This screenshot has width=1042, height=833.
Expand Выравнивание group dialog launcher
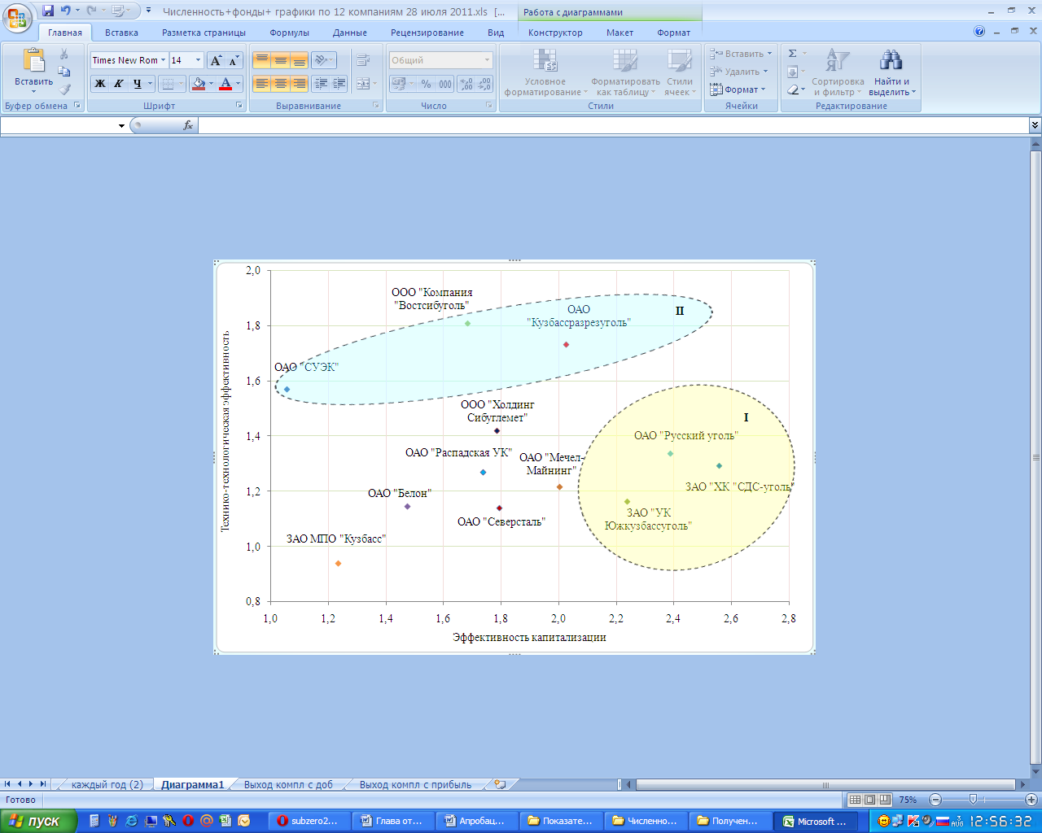(x=376, y=106)
